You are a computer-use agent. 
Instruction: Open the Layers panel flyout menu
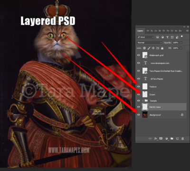[188, 31]
